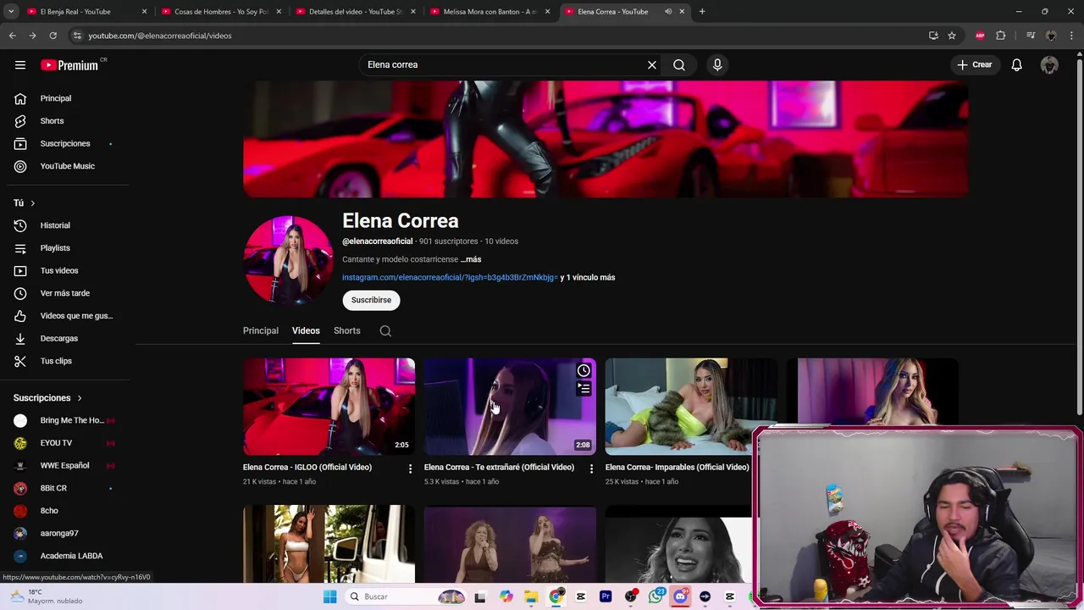Screen dimensions: 1084x610
Task: Open the YouTube hamburger guide menu
Action: pos(20,64)
